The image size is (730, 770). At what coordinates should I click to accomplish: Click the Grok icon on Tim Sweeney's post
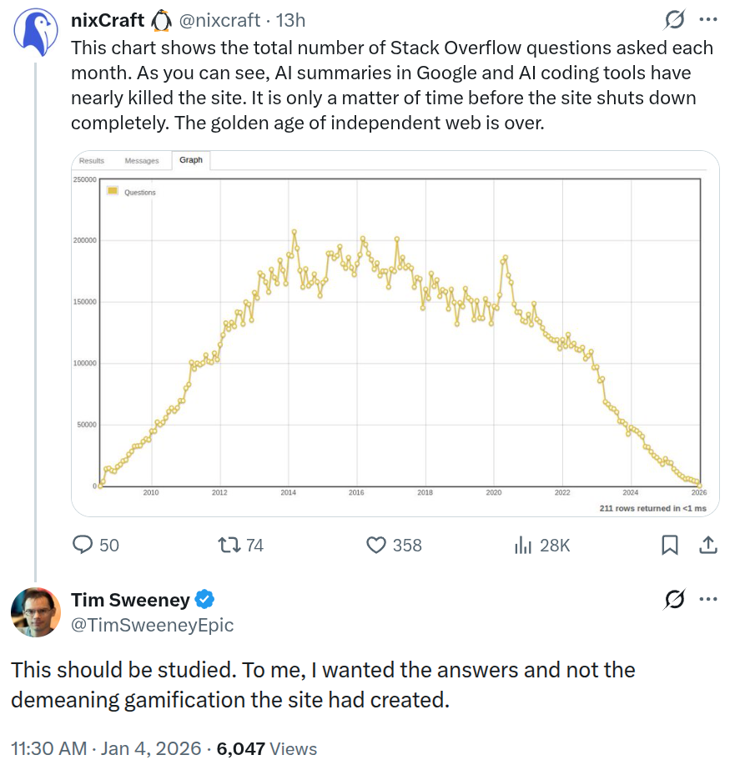click(x=672, y=599)
